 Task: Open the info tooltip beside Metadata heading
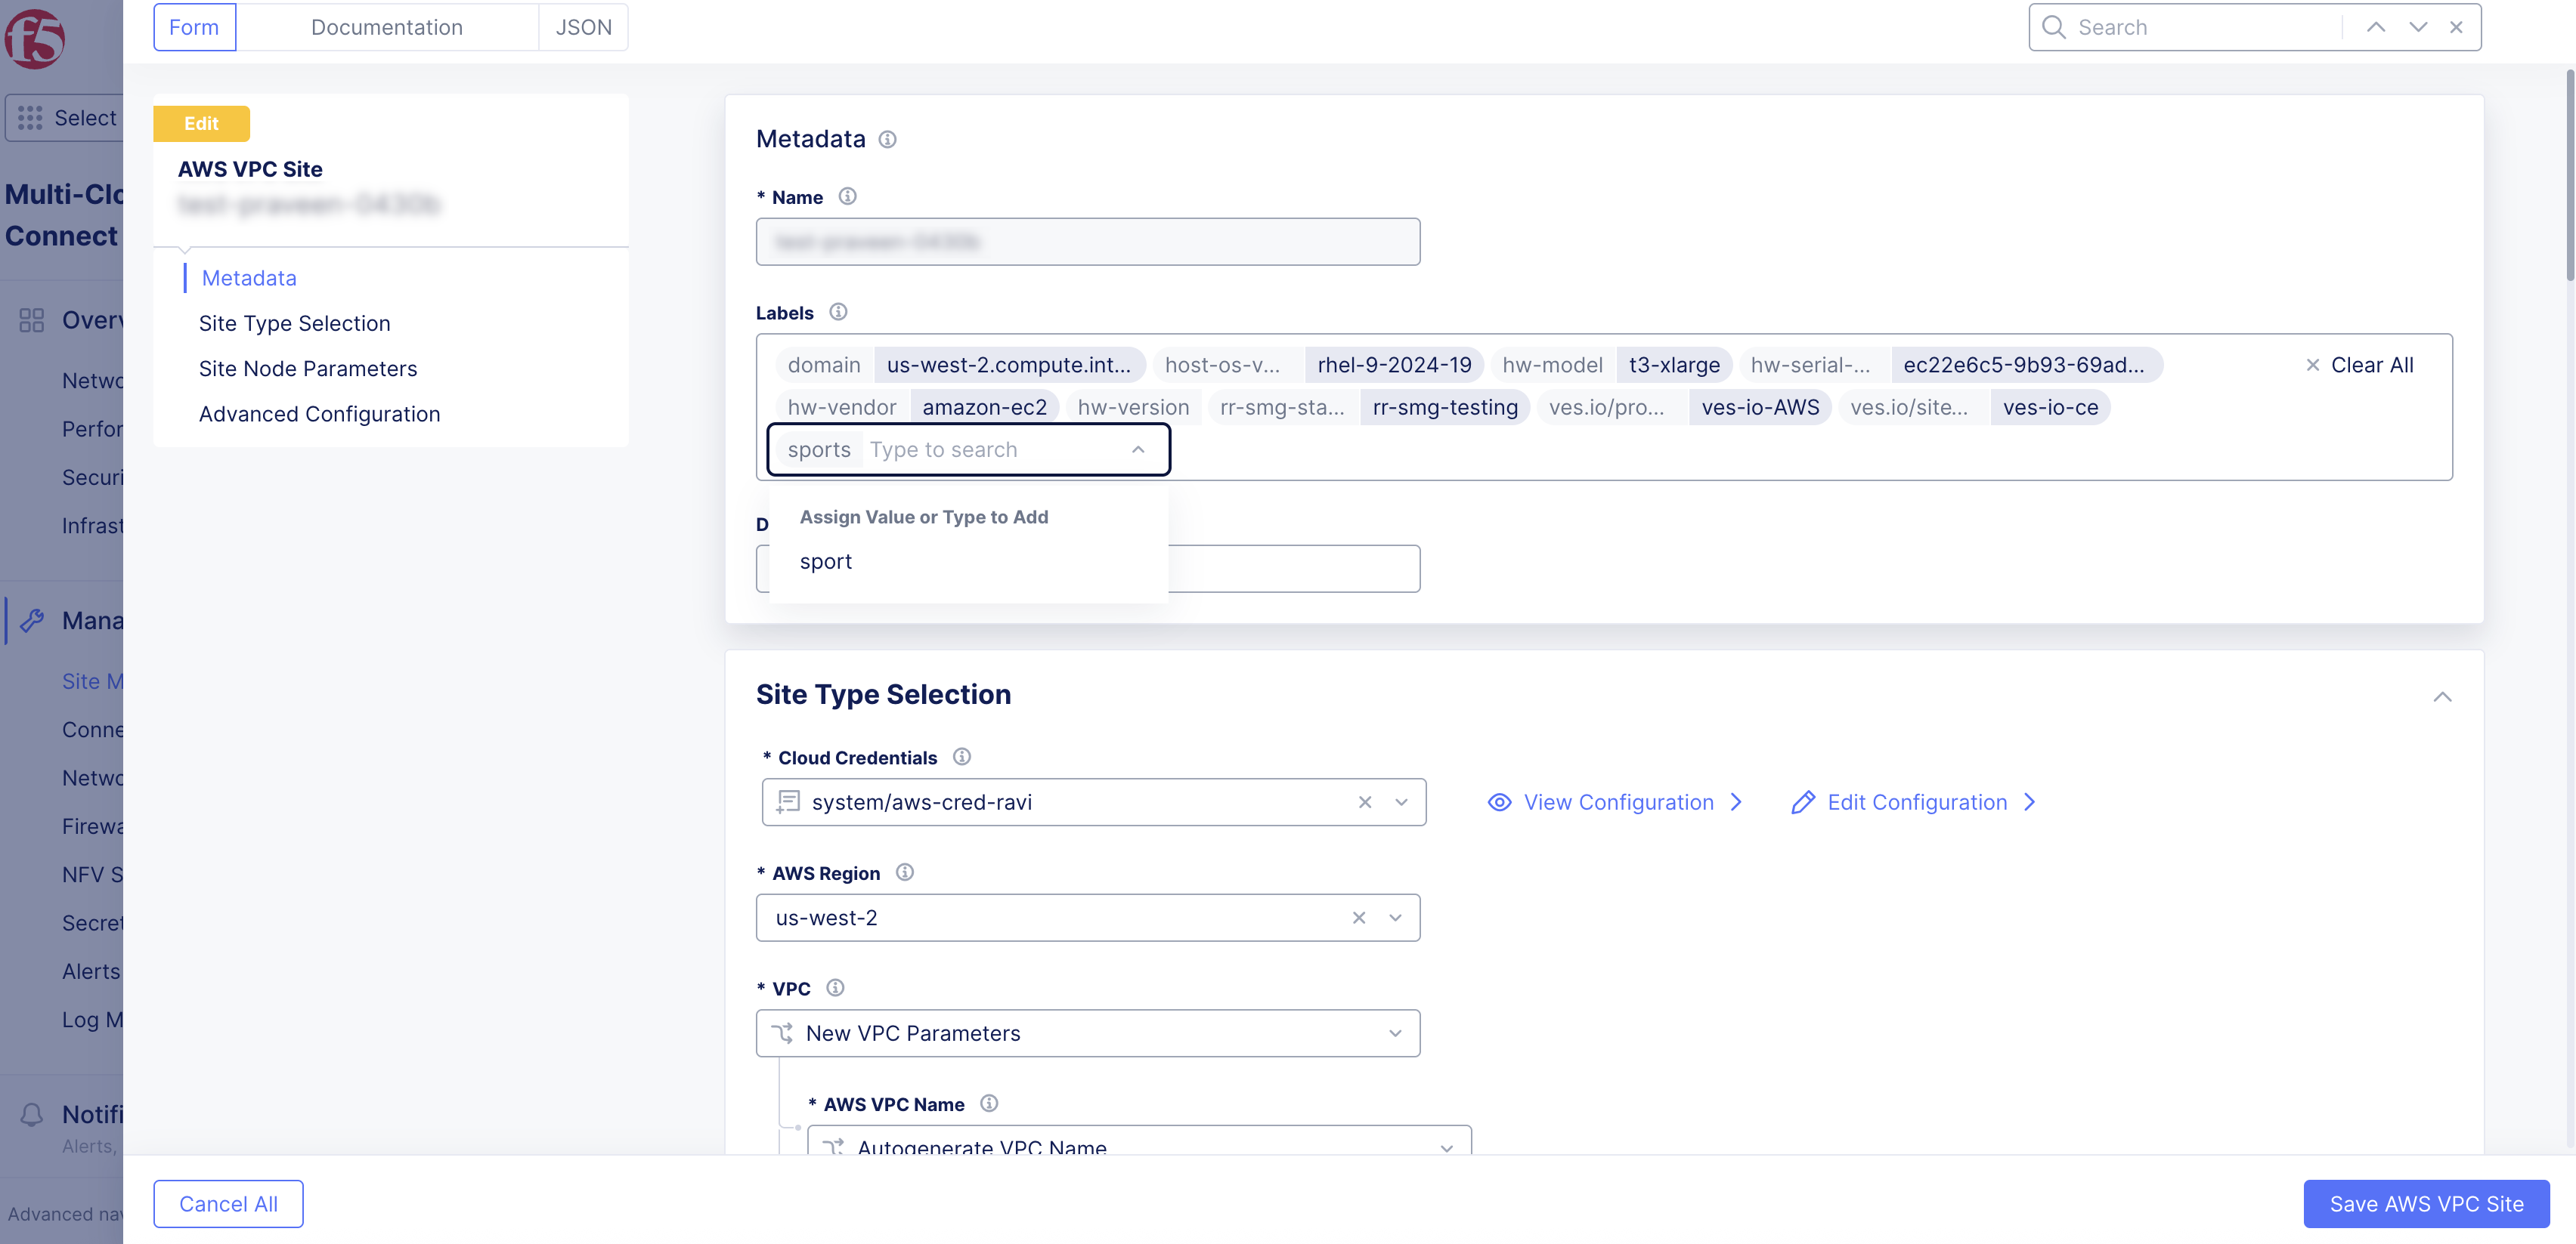[887, 139]
